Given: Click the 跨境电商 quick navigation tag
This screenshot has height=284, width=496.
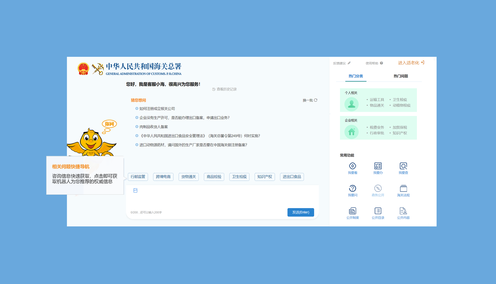Looking at the screenshot, I should coord(163,177).
